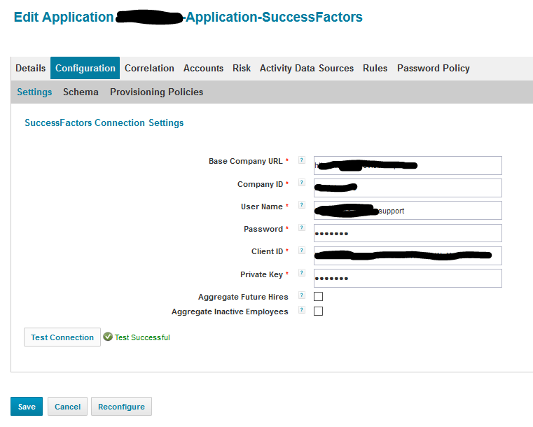This screenshot has width=533, height=427.
Task: Open help icon for Base Company URL
Action: click(301, 160)
